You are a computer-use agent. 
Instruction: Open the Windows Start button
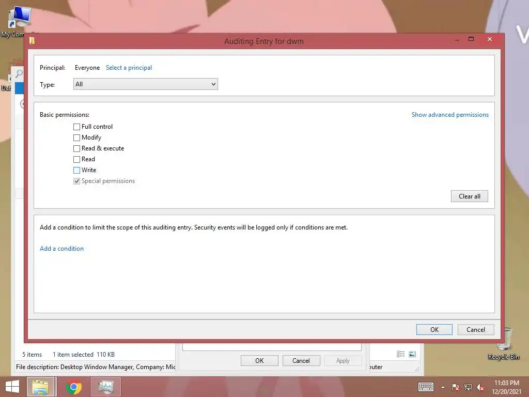[x=12, y=387]
